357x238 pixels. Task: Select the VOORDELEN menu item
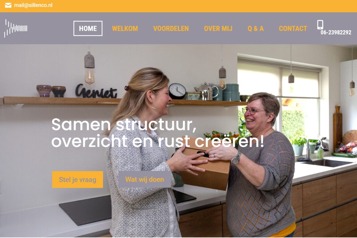171,29
